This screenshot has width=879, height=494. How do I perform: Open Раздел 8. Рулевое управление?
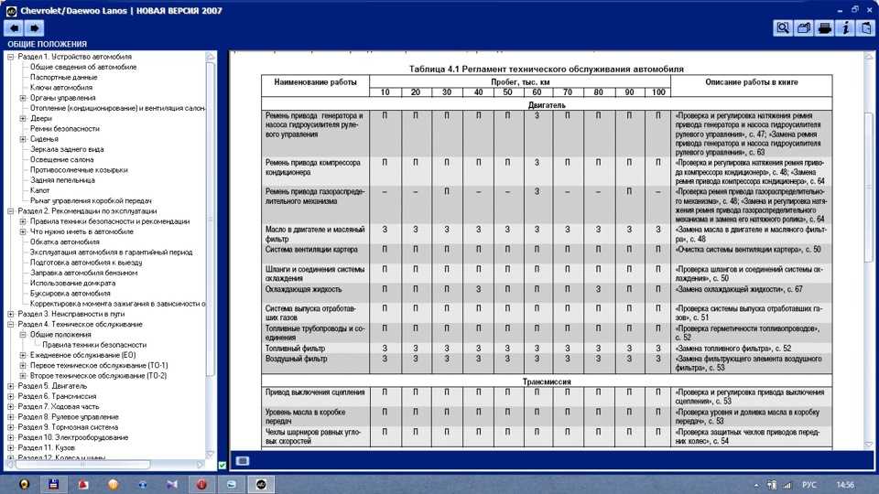pyautogui.click(x=69, y=417)
